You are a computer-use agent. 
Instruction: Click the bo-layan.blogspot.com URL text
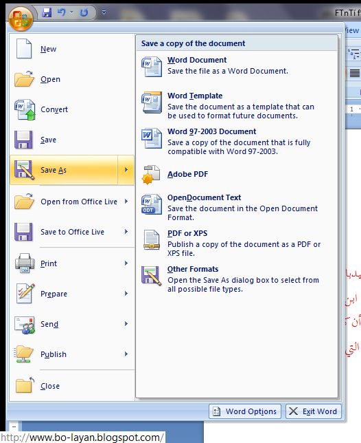pos(82,437)
